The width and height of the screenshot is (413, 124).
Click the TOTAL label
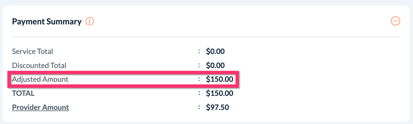click(x=23, y=93)
